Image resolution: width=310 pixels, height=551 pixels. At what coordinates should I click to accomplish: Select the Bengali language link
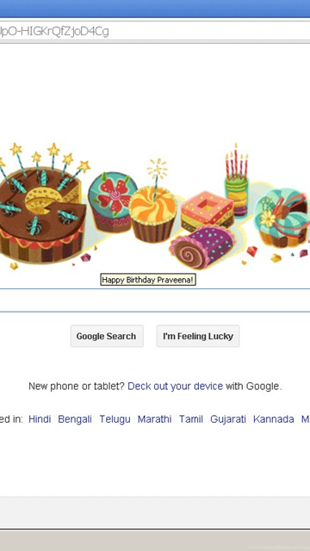coord(75,419)
